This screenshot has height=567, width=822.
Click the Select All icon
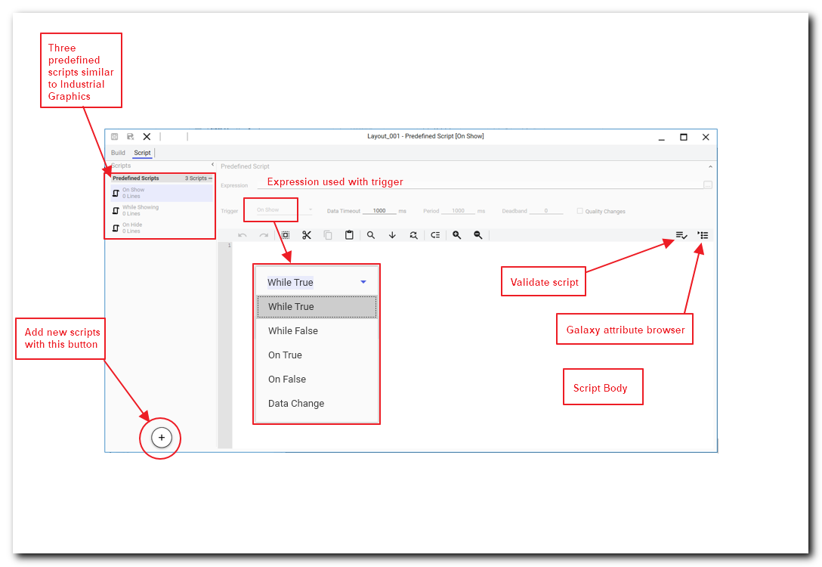pyautogui.click(x=285, y=235)
